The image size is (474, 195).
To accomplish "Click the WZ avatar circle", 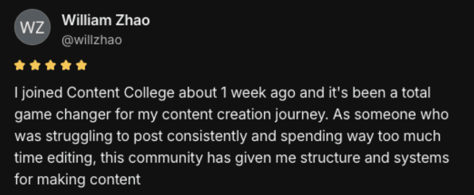I will [33, 27].
